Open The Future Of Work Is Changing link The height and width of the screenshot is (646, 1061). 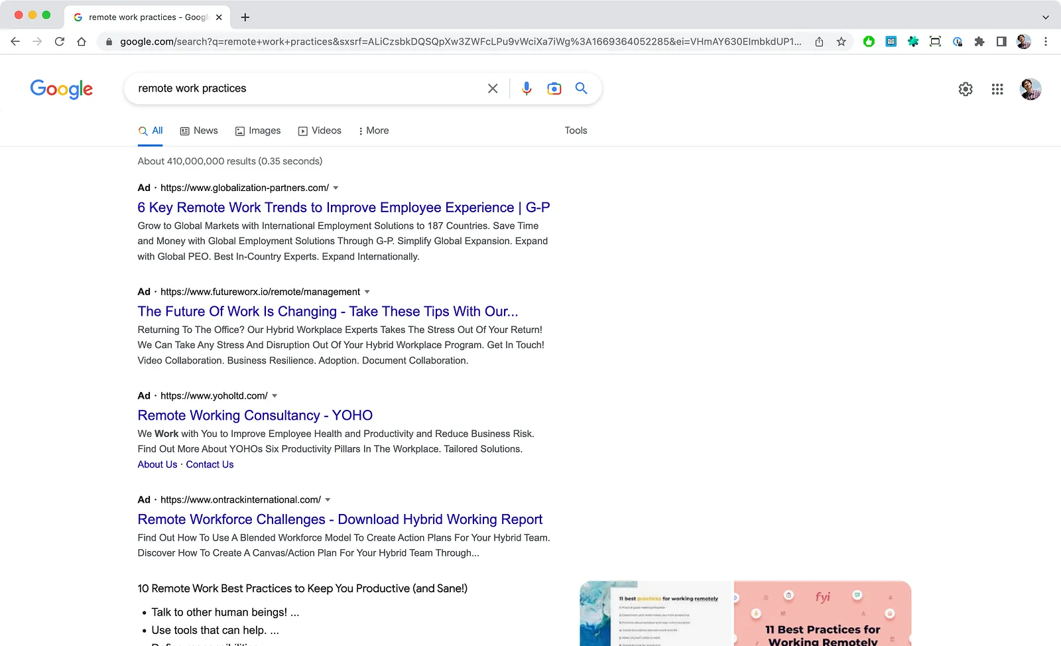coord(328,312)
